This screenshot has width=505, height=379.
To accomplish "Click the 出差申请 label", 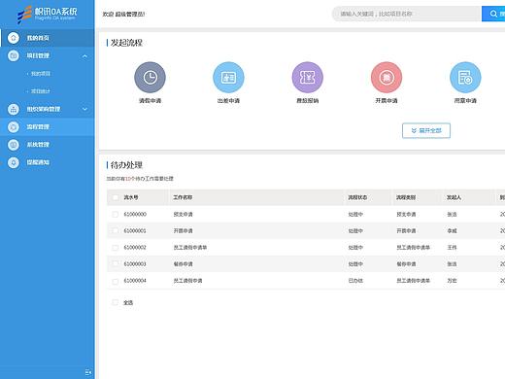I will tap(228, 101).
